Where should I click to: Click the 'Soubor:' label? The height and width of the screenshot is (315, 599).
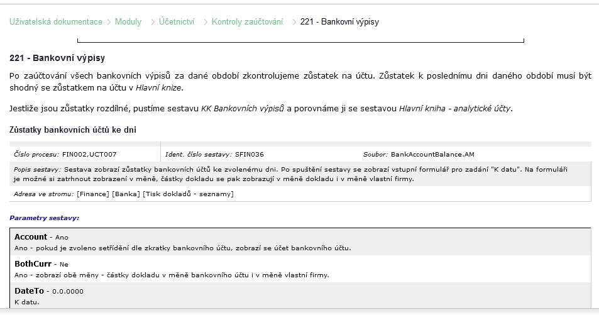click(375, 155)
